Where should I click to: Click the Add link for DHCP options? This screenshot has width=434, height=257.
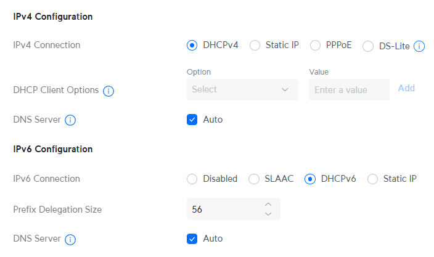406,88
